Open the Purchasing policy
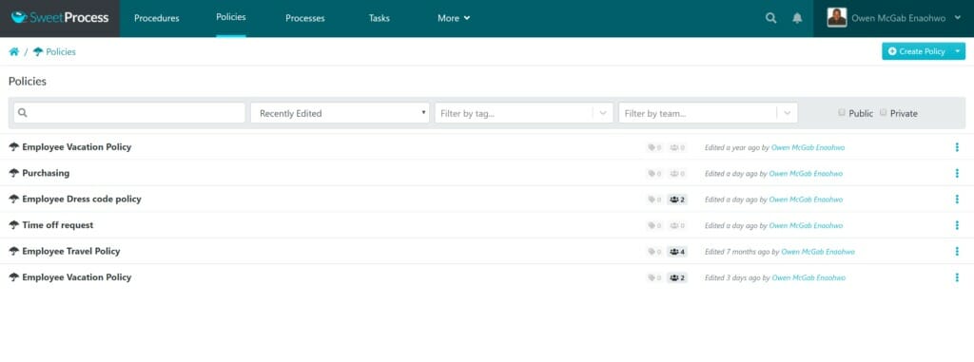This screenshot has width=974, height=362. pyautogui.click(x=46, y=173)
